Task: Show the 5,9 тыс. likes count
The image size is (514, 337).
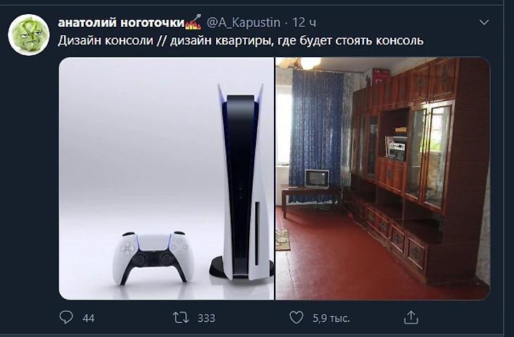Action: tap(331, 318)
